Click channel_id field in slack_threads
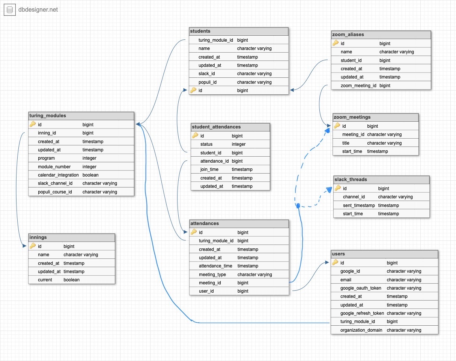The width and height of the screenshot is (456, 361). point(382,196)
